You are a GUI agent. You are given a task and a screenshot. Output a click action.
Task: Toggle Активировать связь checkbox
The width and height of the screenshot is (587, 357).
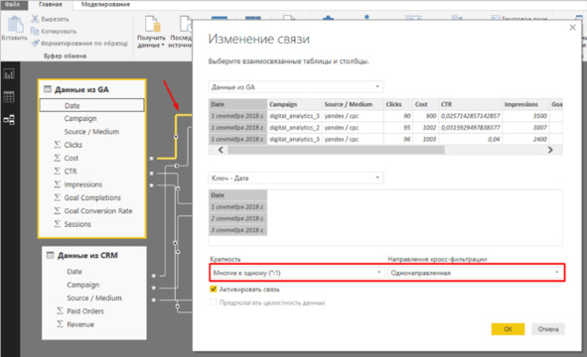214,289
